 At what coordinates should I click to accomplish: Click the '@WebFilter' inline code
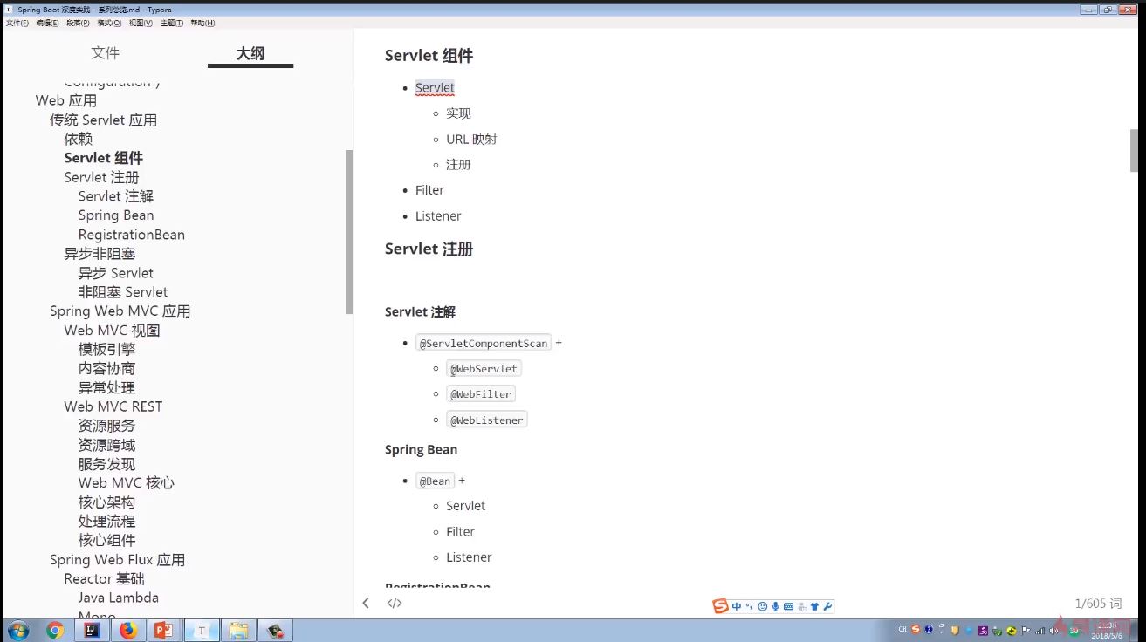tap(481, 394)
